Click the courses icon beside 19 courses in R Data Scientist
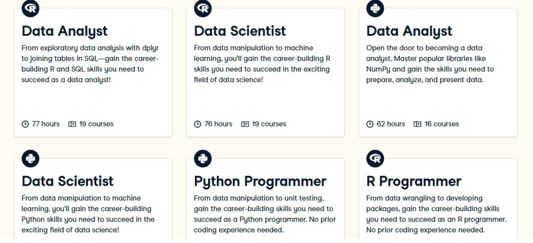The image size is (533, 243). (245, 124)
